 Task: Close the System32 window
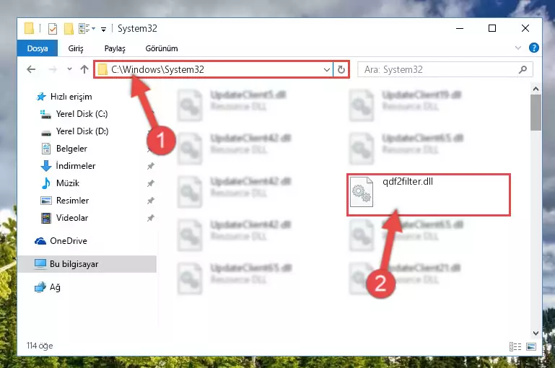click(x=525, y=28)
